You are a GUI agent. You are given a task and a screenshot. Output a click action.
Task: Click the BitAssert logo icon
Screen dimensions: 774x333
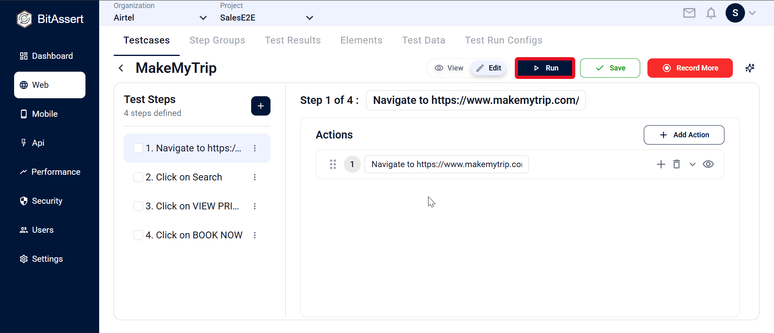coord(24,19)
